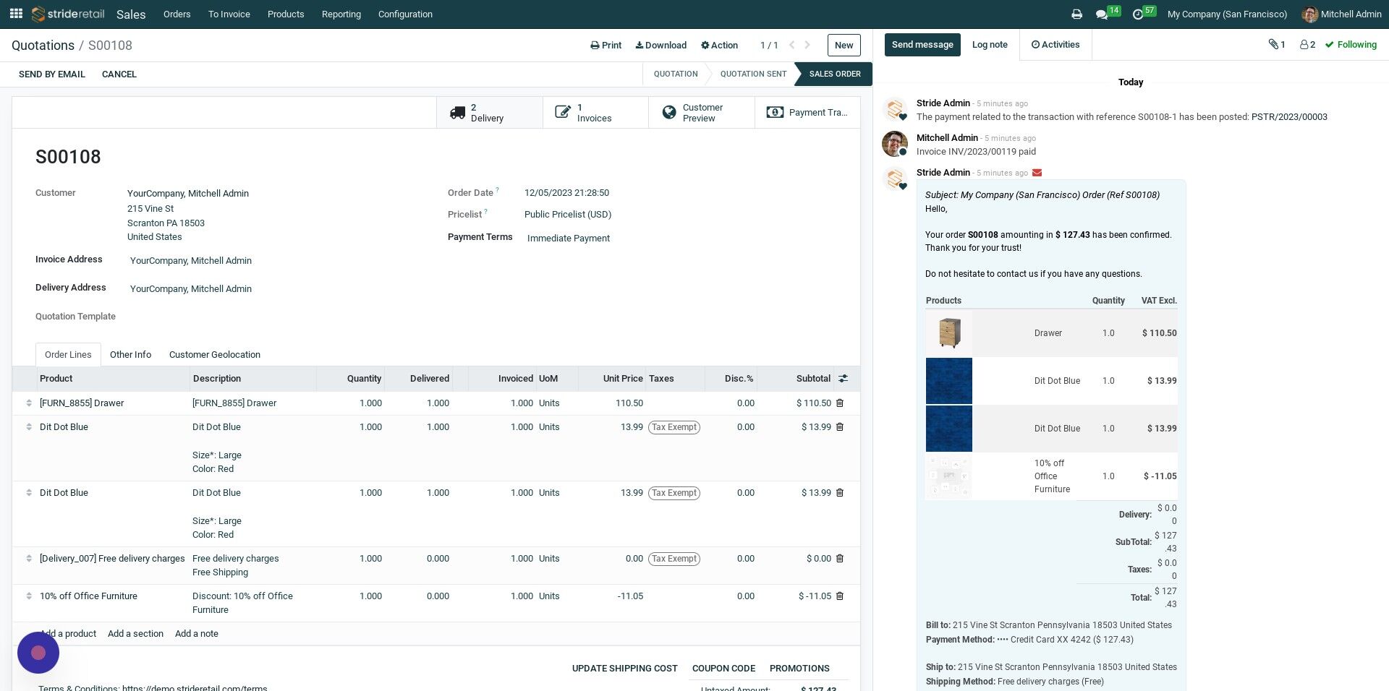Click the Quotations breadcrumb link
This screenshot has width=1389, height=691.
[x=43, y=46]
